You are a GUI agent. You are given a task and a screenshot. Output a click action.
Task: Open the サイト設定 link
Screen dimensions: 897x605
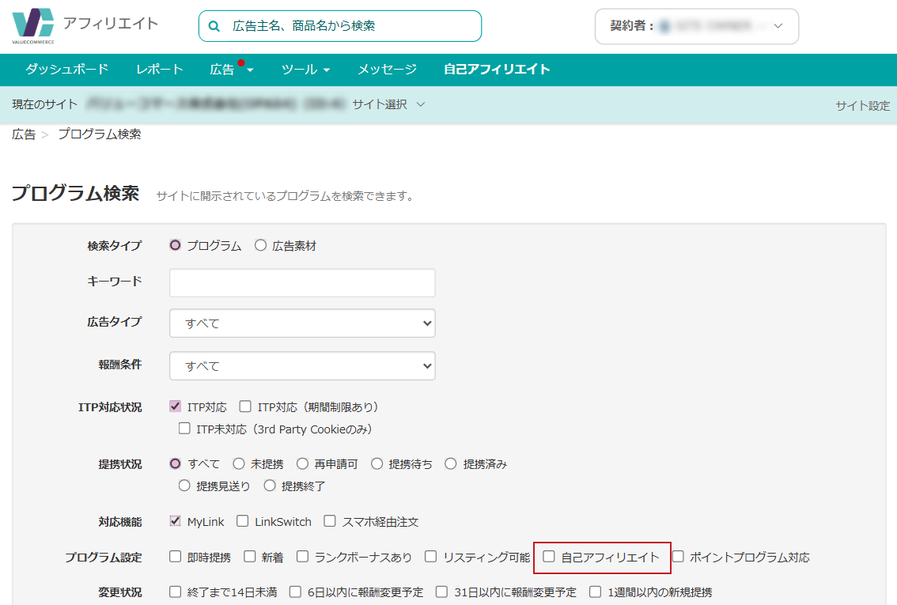[x=862, y=105]
